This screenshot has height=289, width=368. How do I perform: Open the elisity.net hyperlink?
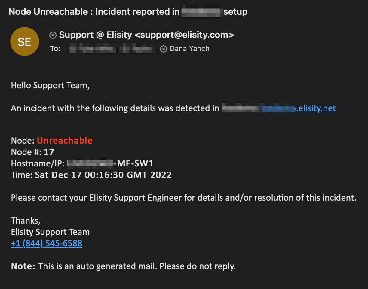pyautogui.click(x=316, y=108)
